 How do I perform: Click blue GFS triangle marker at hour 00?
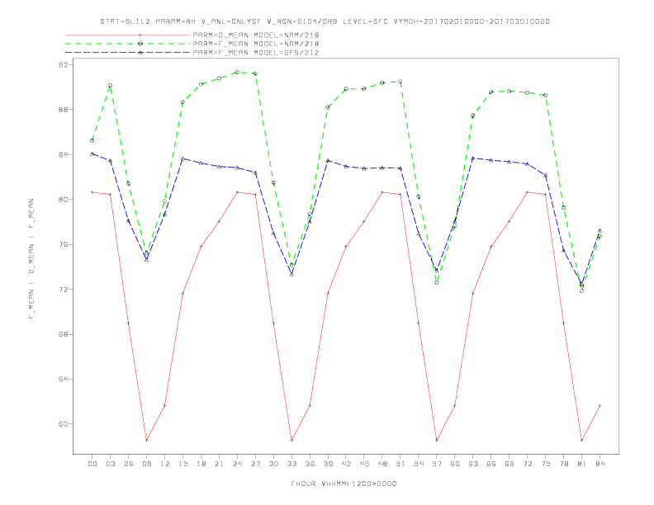point(92,153)
